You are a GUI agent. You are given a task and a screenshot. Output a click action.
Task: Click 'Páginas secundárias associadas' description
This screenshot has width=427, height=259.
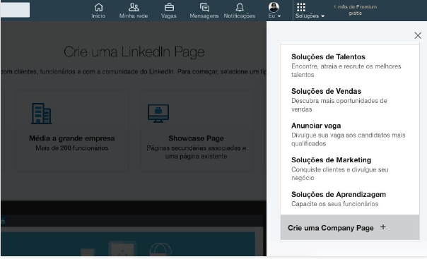click(x=196, y=152)
